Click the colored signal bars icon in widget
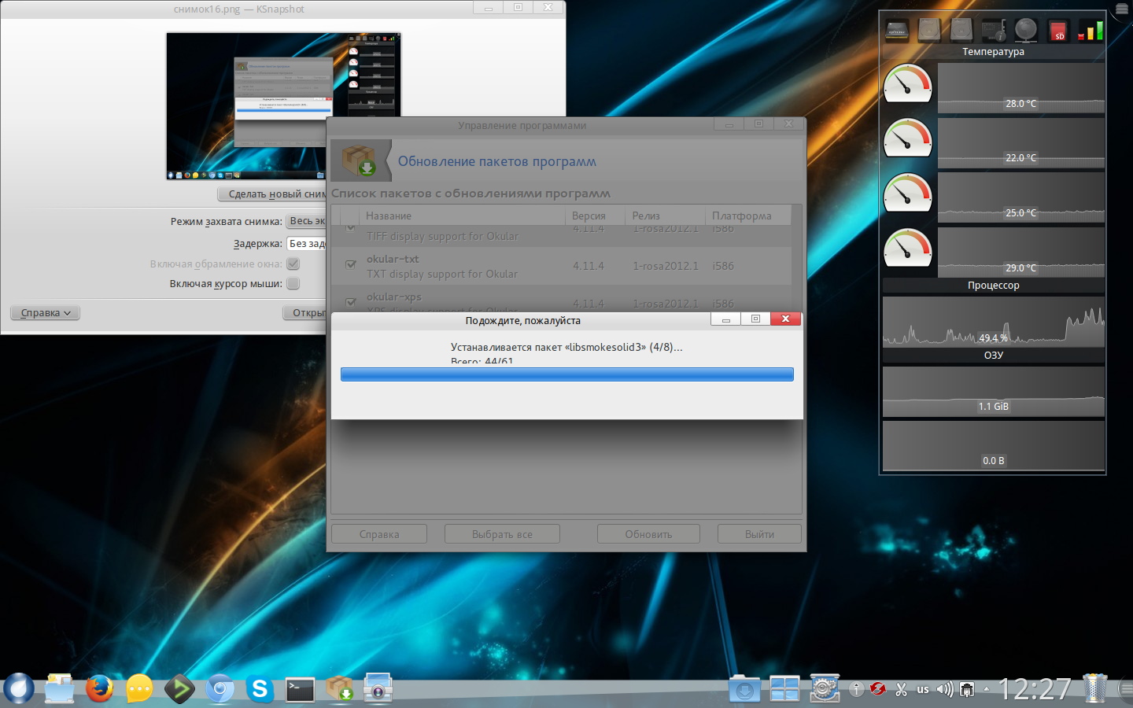The height and width of the screenshot is (708, 1133). coord(1091,31)
